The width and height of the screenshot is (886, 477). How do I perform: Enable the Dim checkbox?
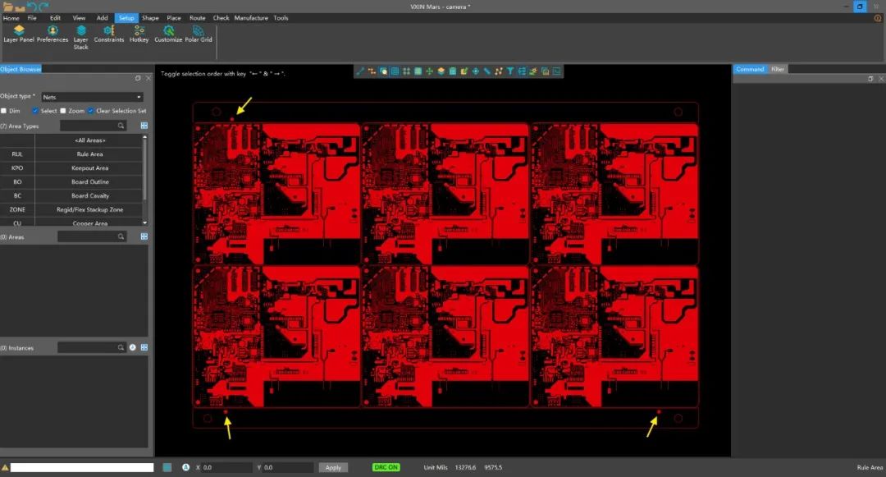tap(4, 111)
